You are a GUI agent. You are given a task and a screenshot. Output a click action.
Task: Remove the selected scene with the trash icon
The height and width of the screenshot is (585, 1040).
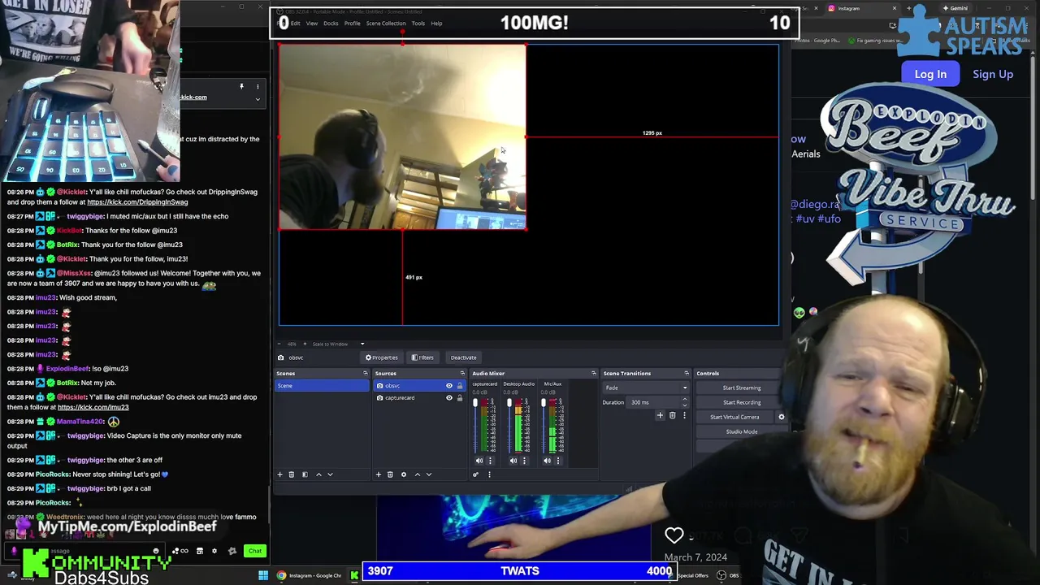click(x=292, y=474)
